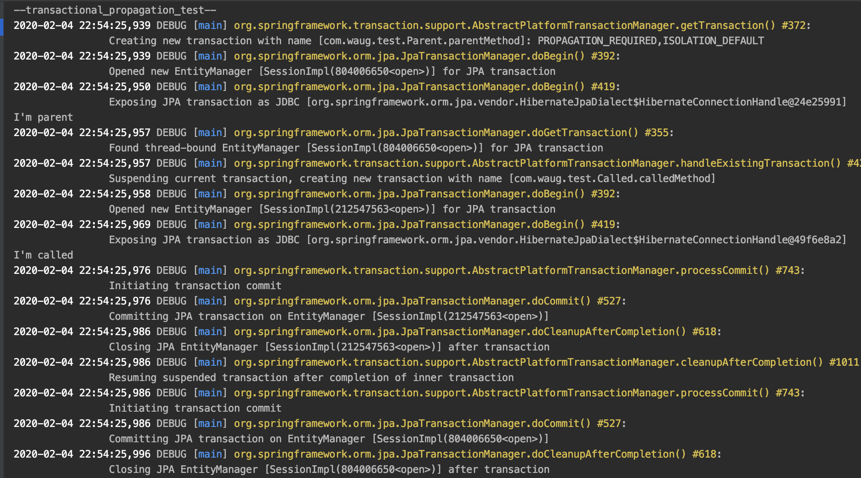Click HibernateConnectionHandle@49f6e8a2 text
The width and height of the screenshot is (861, 478).
click(740, 240)
